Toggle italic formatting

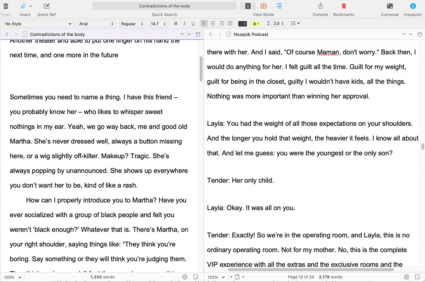[x=184, y=23]
